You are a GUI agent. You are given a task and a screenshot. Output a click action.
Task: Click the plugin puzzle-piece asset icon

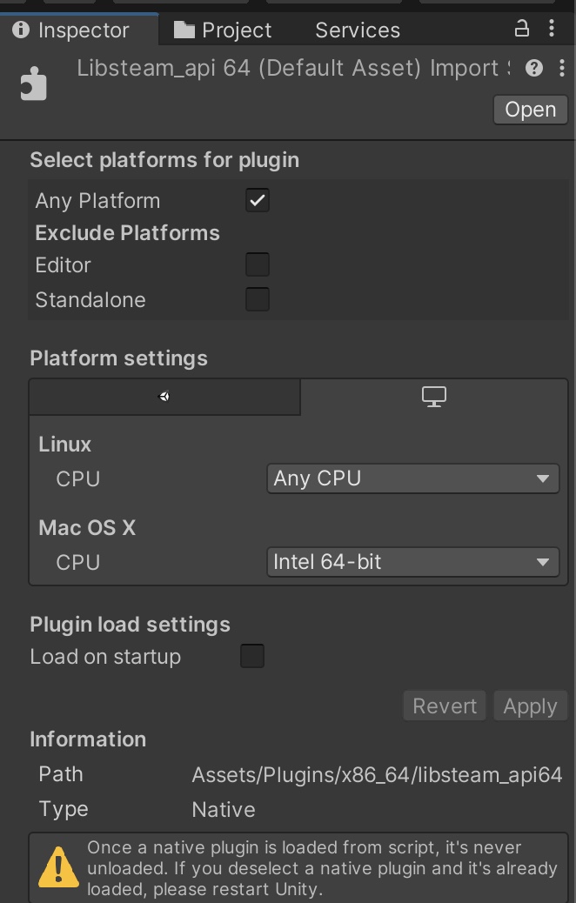point(33,84)
